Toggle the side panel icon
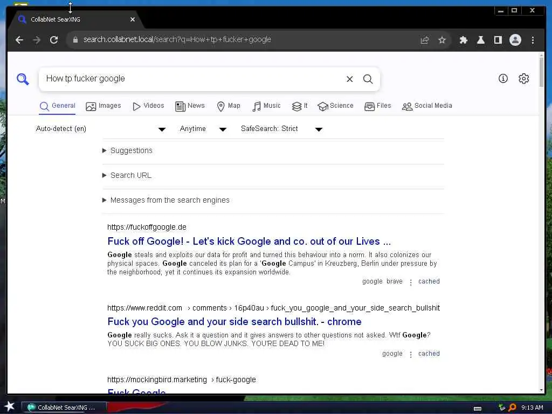552x414 pixels. (498, 40)
